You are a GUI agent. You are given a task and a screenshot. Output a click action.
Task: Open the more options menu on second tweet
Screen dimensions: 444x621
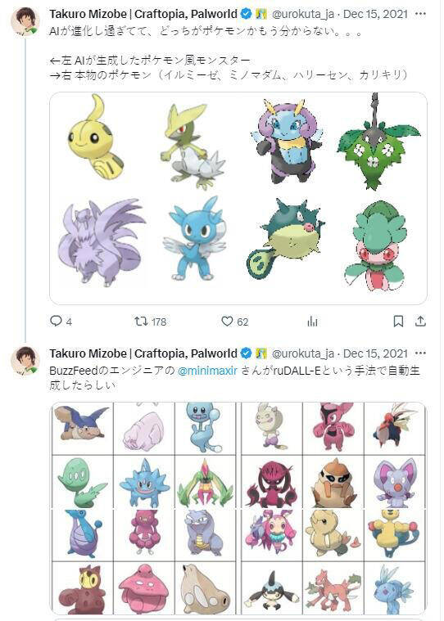pos(420,353)
